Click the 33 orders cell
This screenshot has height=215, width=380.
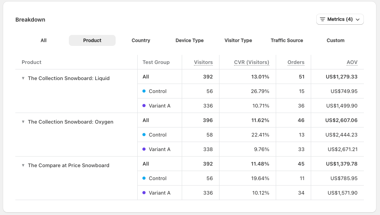tap(301, 149)
